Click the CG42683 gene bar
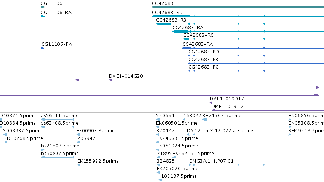The height and width of the screenshot is (182, 324). pos(238,7)
